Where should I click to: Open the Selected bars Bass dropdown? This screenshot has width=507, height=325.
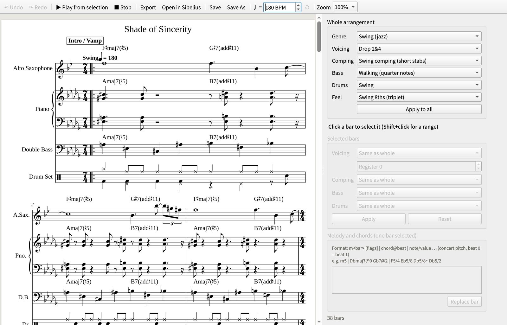pos(419,193)
